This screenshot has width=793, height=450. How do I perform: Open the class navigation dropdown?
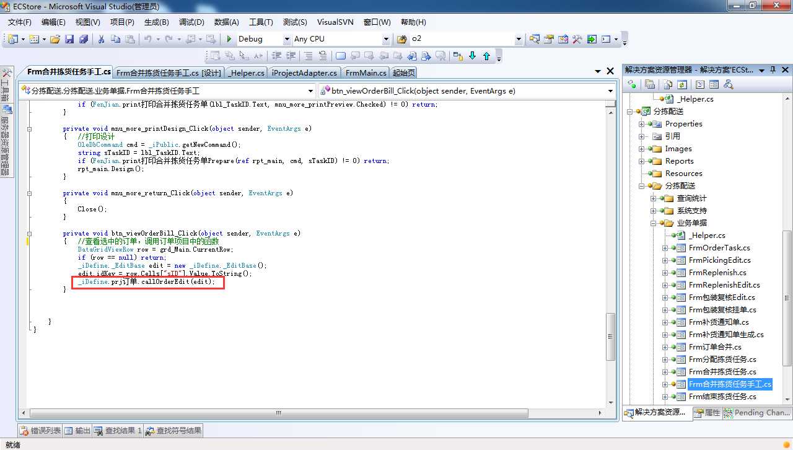(x=310, y=91)
